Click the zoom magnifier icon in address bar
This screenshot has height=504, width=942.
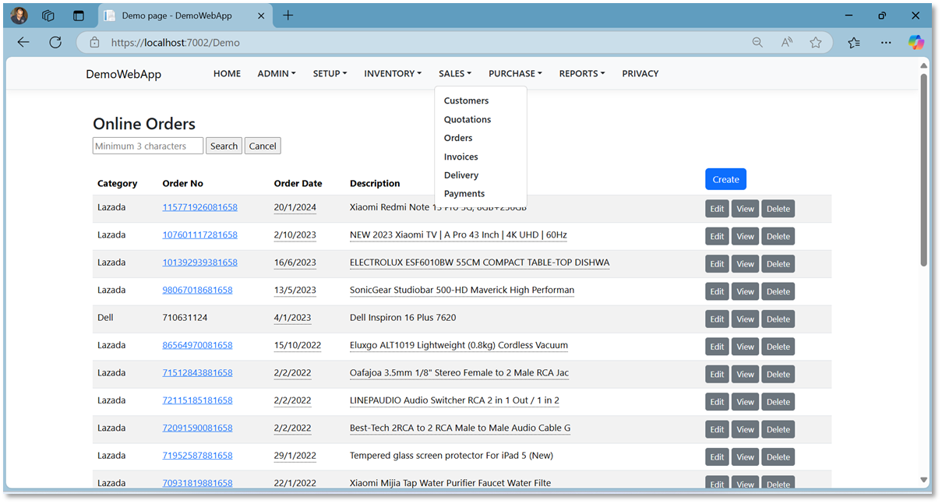click(757, 43)
